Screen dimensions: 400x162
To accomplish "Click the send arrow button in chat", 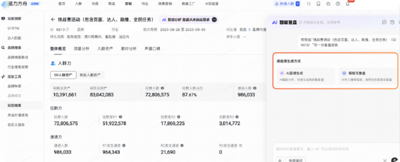I will tap(394, 160).
